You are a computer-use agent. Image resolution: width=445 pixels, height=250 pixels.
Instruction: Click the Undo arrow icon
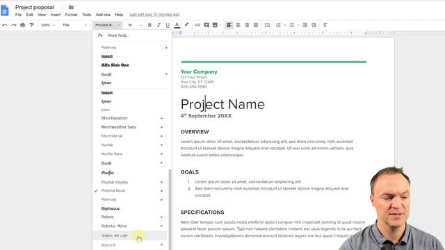tap(5, 25)
